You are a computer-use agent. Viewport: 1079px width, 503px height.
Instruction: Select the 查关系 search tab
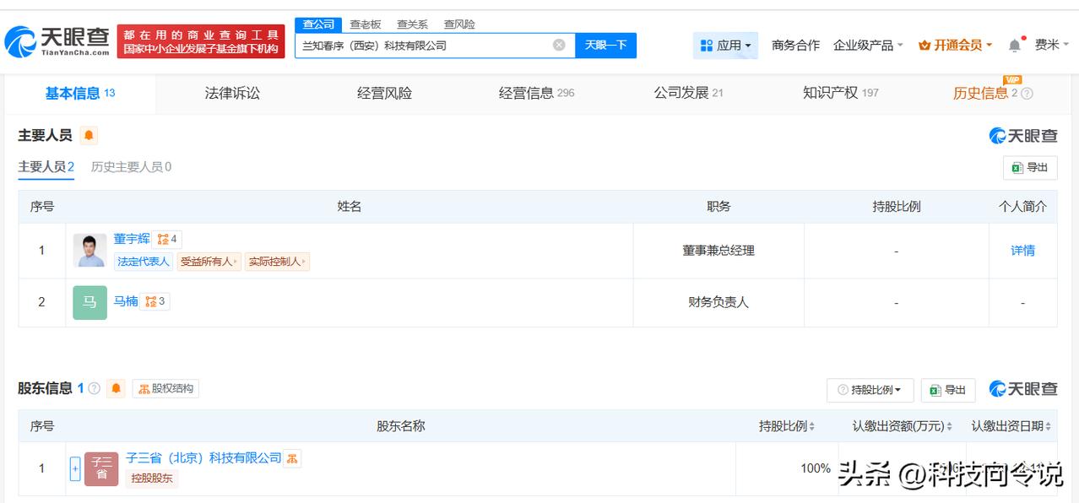(412, 24)
